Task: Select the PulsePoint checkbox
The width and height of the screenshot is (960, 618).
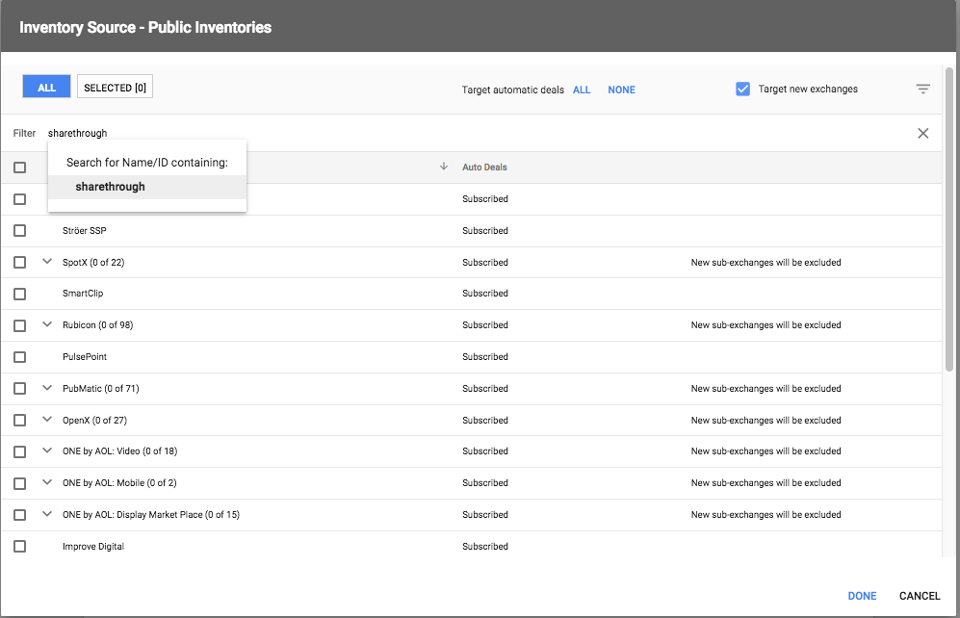Action: click(19, 357)
